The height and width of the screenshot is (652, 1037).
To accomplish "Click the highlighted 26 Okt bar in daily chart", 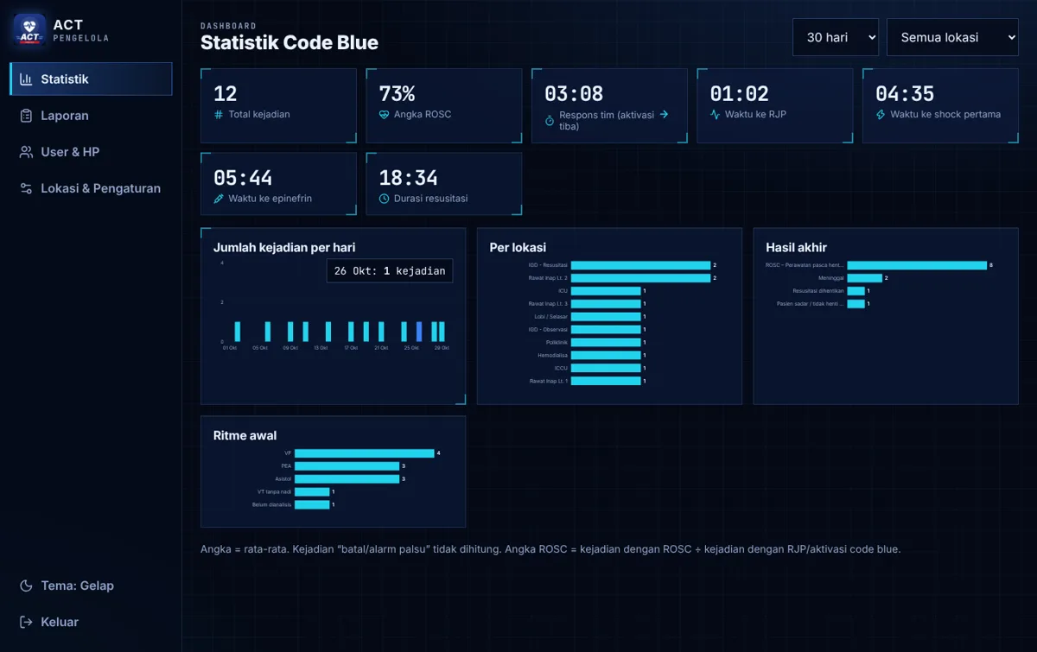I will coord(419,332).
